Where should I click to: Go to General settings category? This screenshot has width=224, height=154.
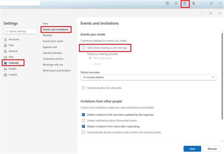point(13,51)
